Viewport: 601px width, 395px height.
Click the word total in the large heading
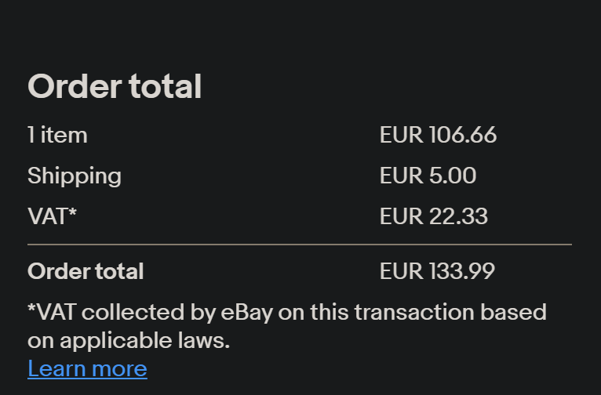[x=165, y=86]
